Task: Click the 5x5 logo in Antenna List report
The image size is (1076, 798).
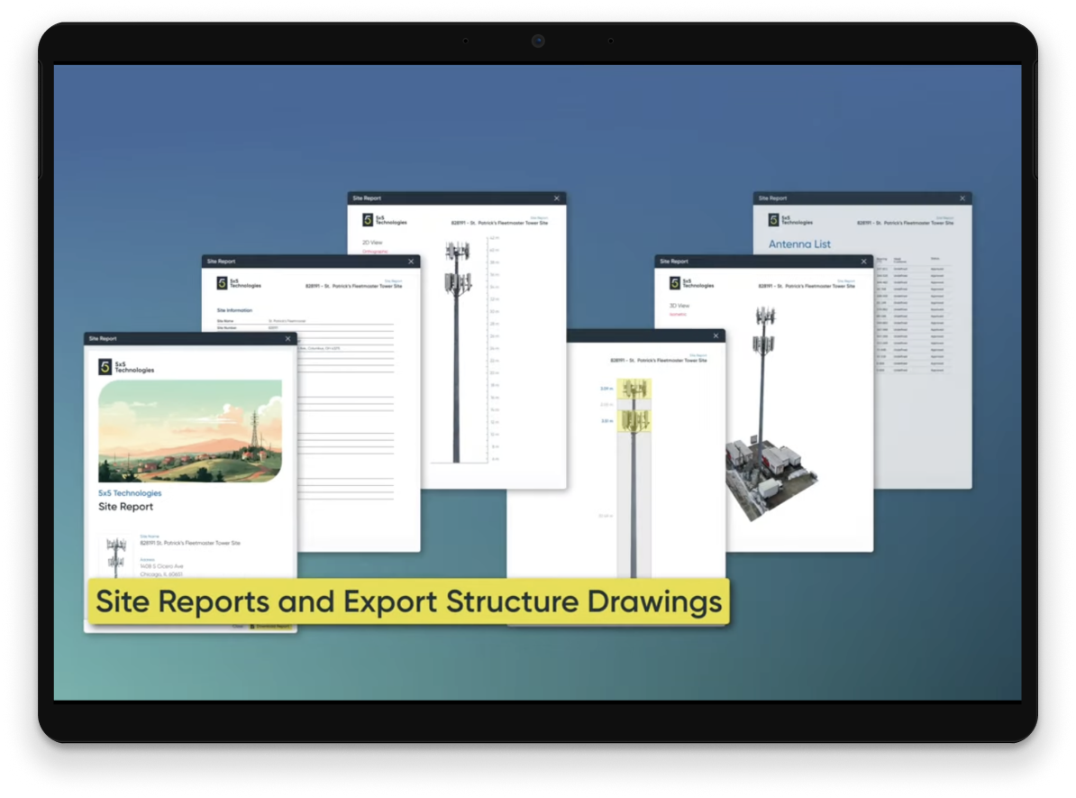Action: tap(774, 220)
